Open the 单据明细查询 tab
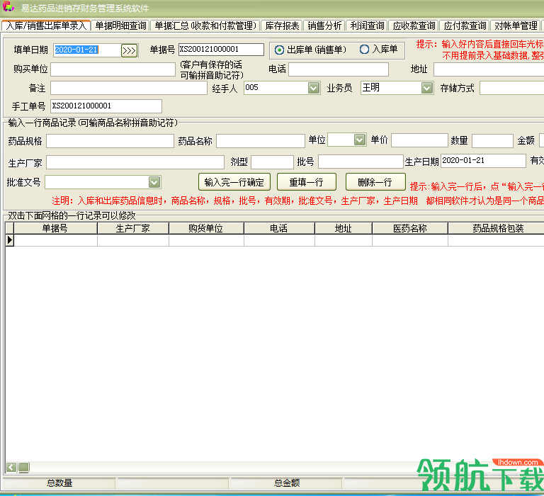Viewport: 544px width, 496px height. click(120, 26)
